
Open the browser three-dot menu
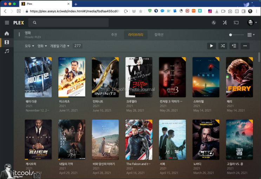coord(256,11)
